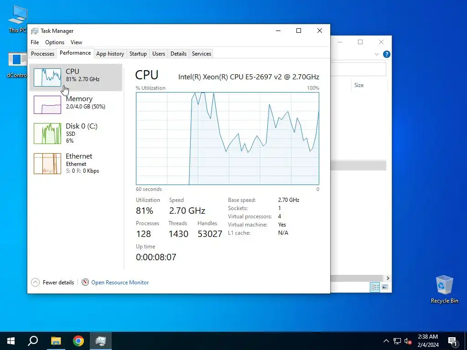Open the Windows Start menu
Image resolution: width=467 pixels, height=350 pixels.
click(11, 341)
